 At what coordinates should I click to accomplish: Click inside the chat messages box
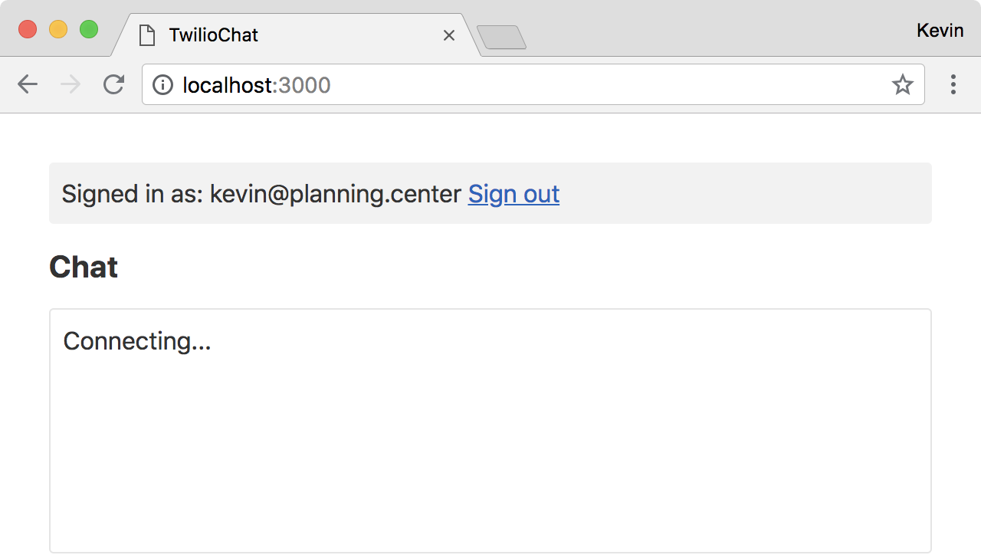pyautogui.click(x=490, y=445)
